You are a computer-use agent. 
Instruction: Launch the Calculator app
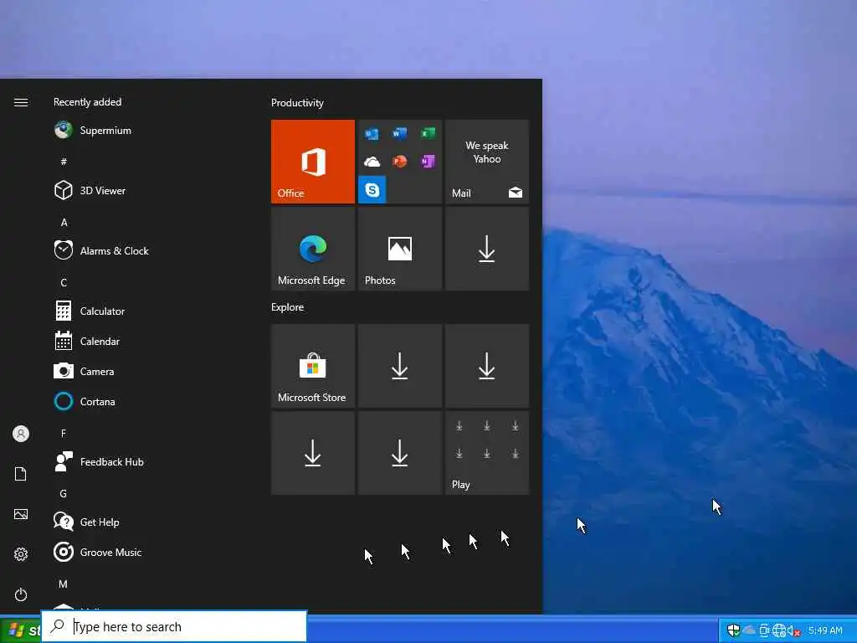click(90, 311)
